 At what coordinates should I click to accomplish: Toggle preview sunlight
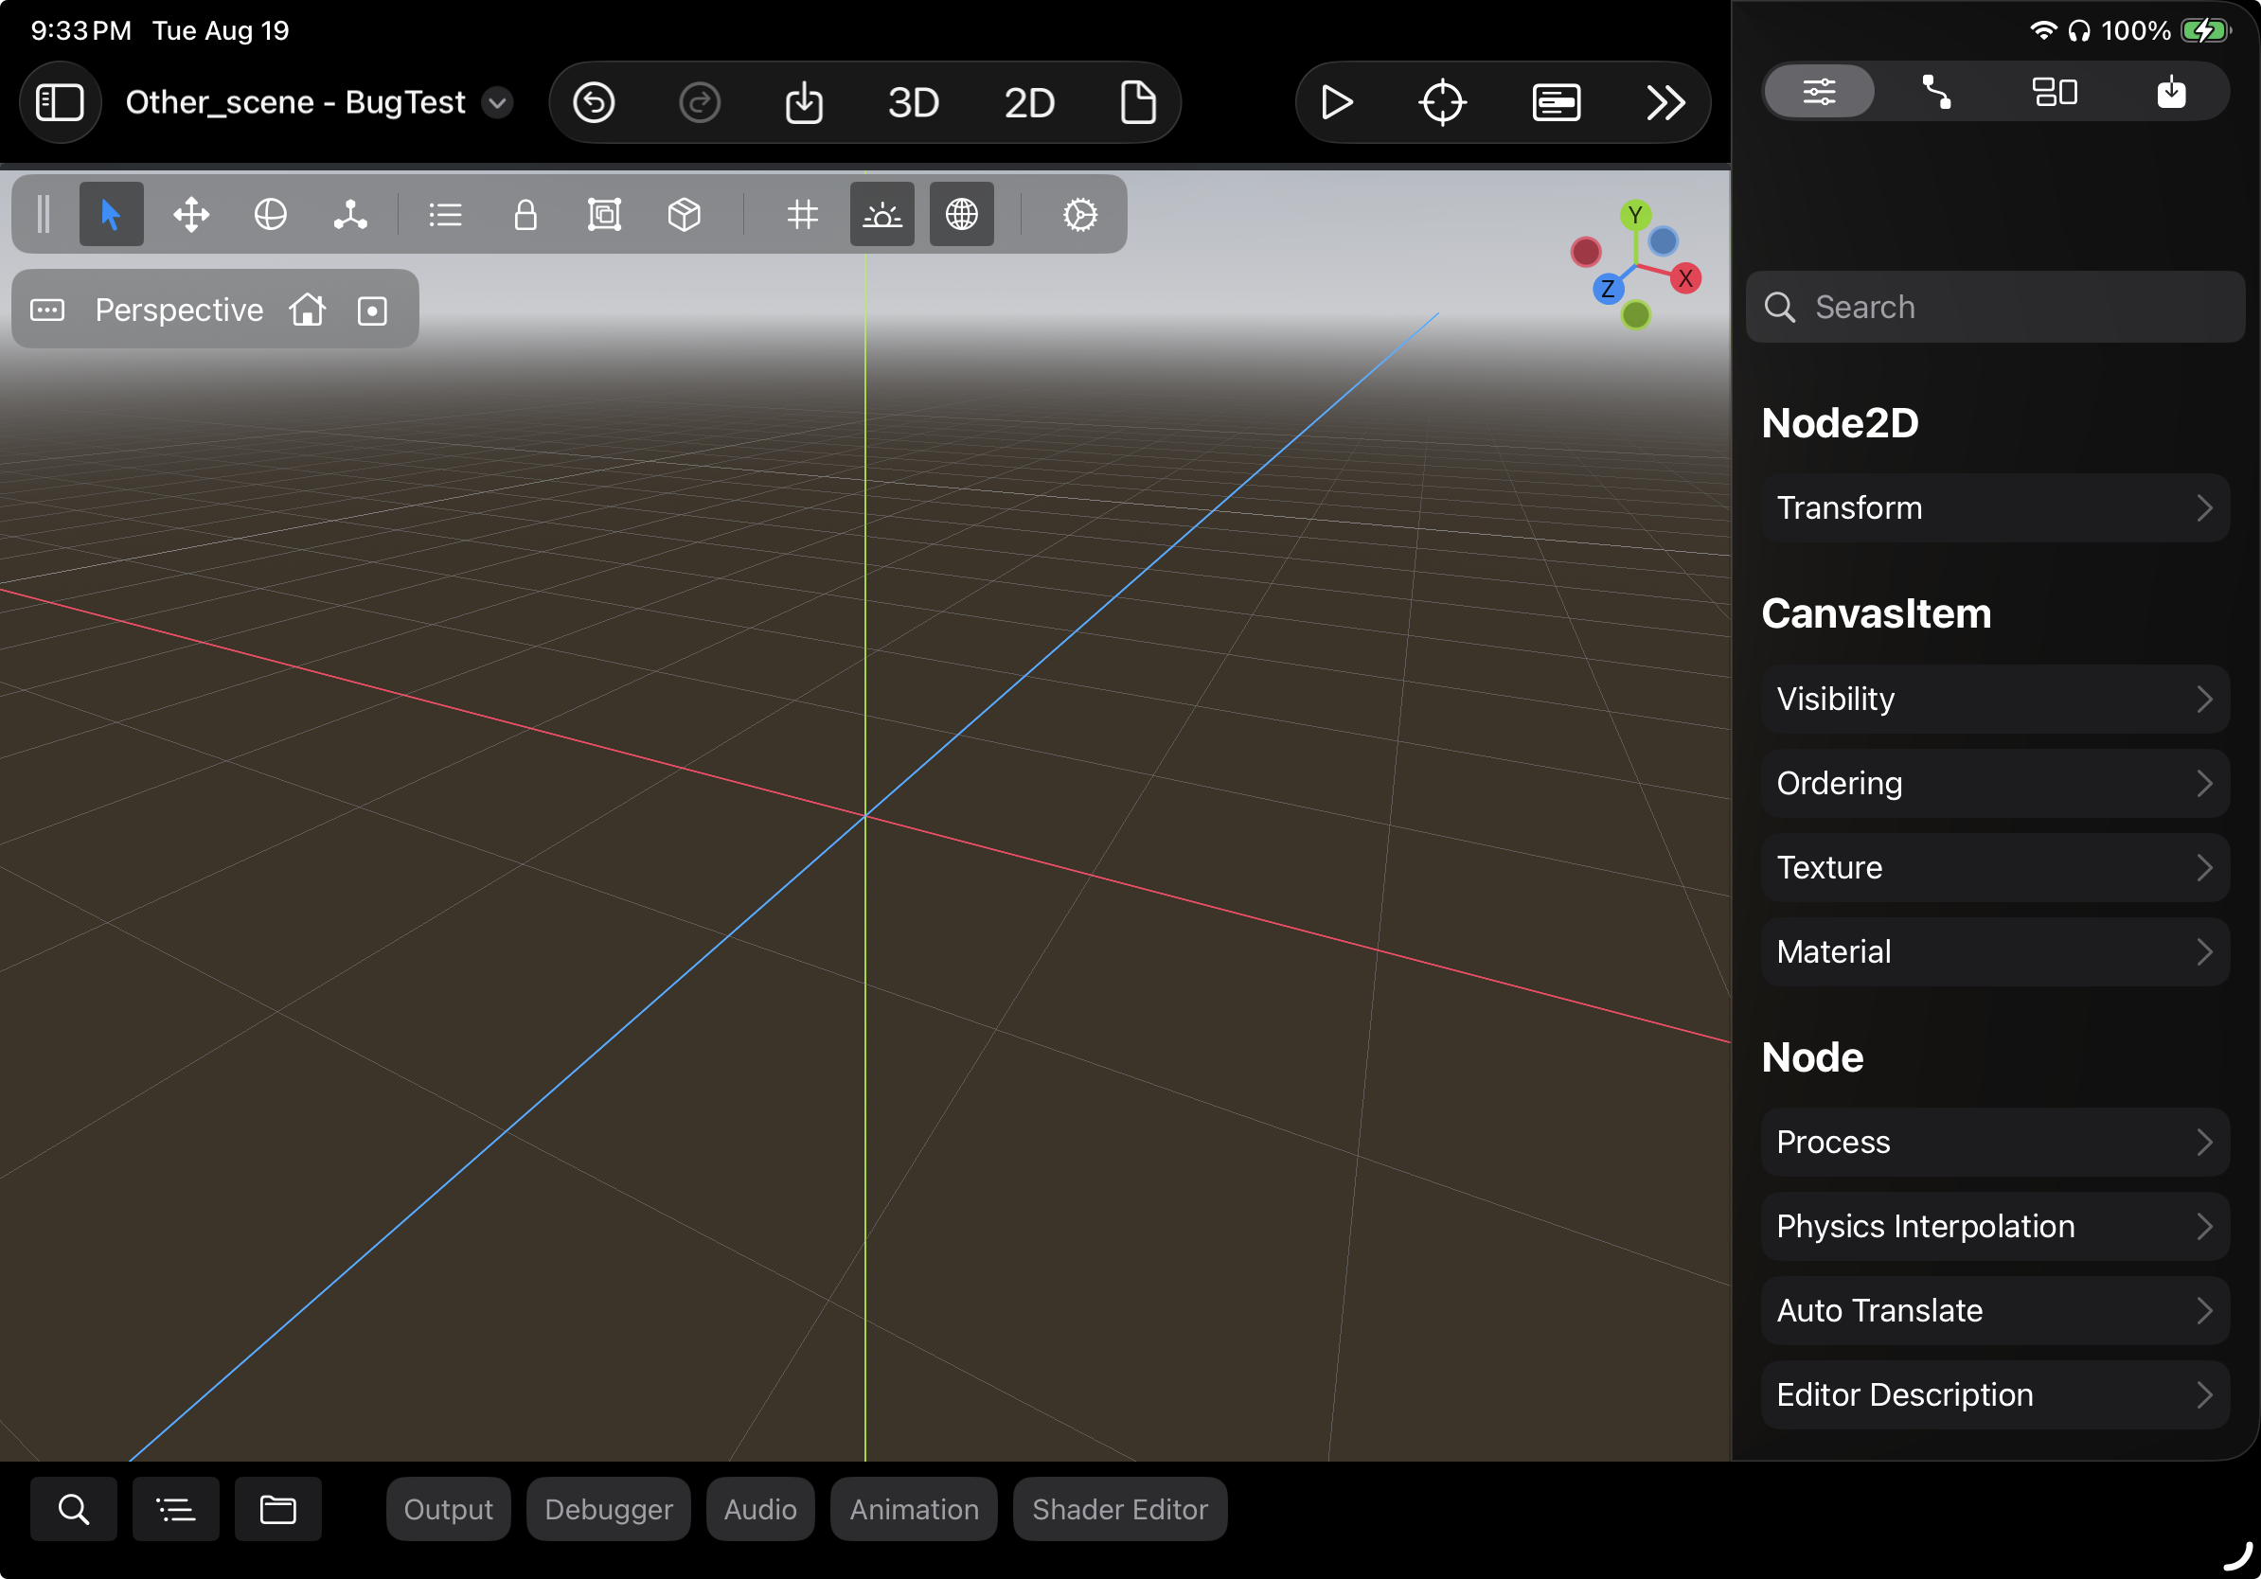[x=882, y=215]
